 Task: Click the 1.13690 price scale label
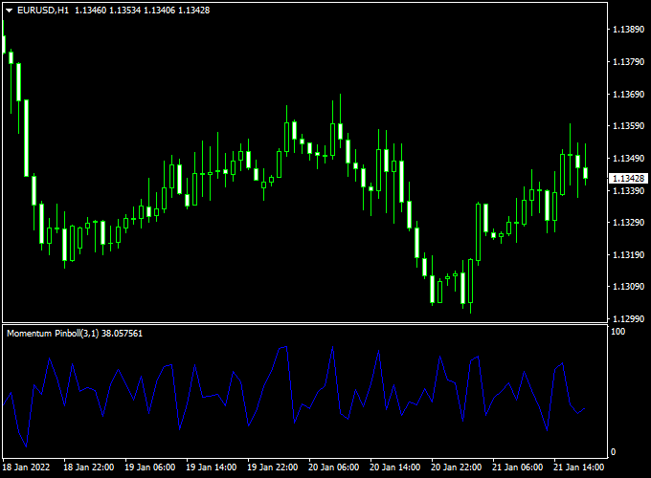pos(629,94)
